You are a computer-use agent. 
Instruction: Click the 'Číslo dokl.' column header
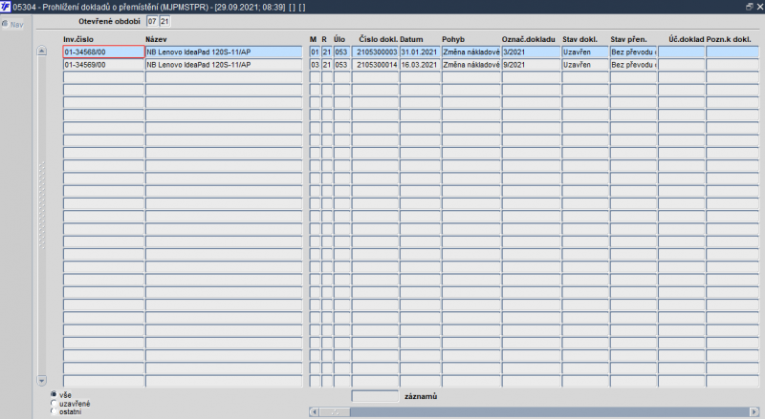tap(379, 39)
